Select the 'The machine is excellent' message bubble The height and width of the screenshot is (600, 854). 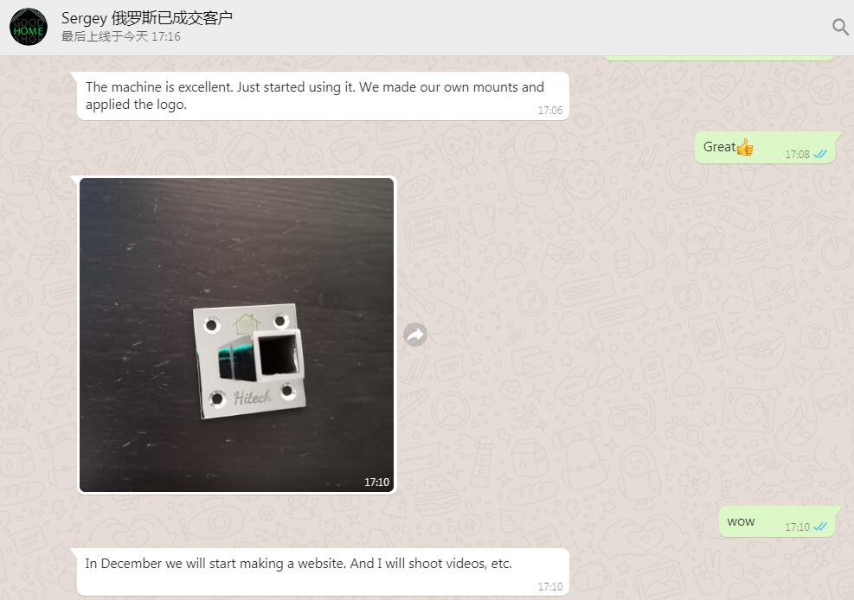click(323, 96)
